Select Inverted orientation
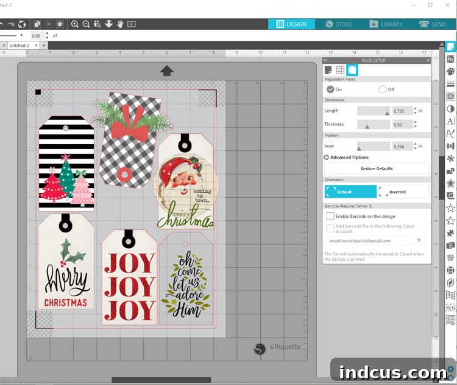The width and height of the screenshot is (457, 385). [x=403, y=192]
